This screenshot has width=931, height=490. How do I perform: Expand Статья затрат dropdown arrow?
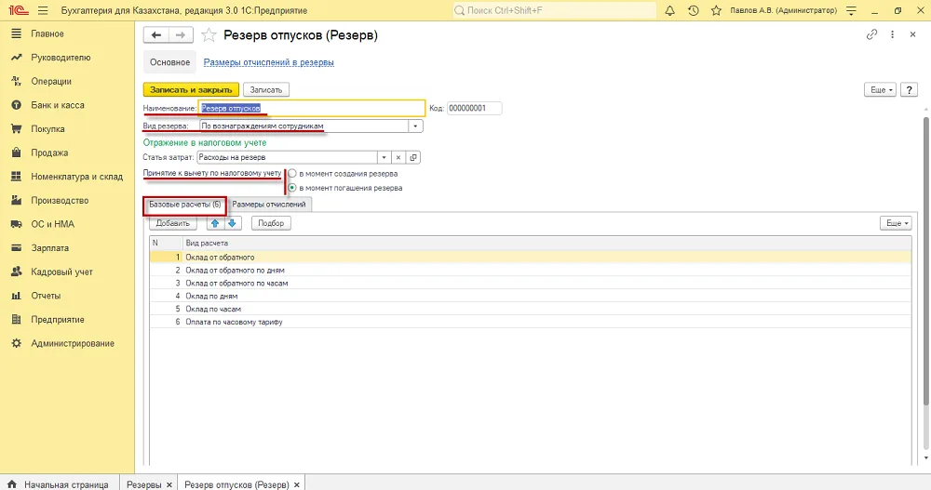click(x=385, y=157)
